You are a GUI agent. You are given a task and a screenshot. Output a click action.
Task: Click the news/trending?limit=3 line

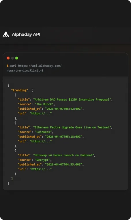tap(25, 70)
